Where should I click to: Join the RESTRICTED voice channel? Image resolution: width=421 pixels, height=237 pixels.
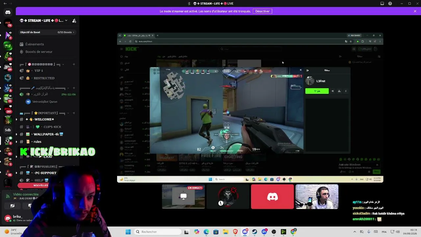47,78
